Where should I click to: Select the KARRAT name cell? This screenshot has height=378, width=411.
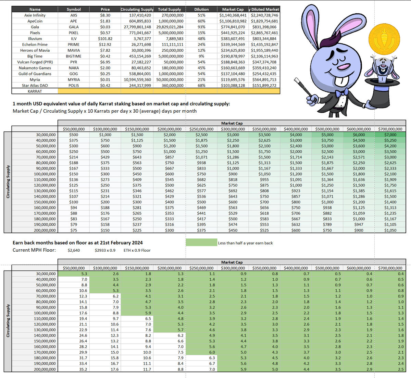click(x=35, y=91)
